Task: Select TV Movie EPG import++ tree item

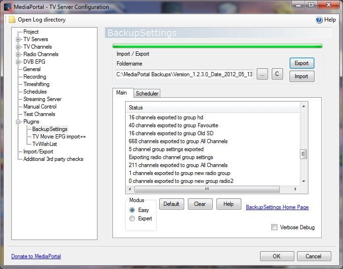Action: pos(59,137)
